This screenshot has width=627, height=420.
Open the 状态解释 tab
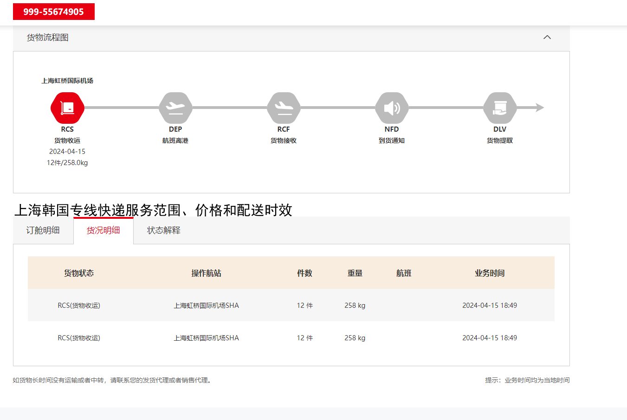click(163, 230)
